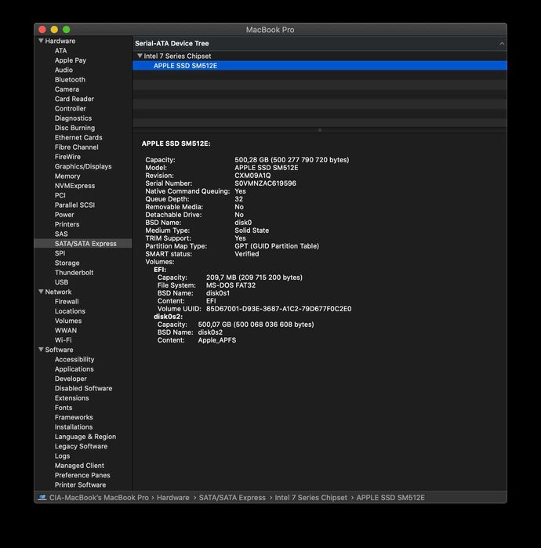The height and width of the screenshot is (548, 541).
Task: Select Printer Software entry
Action: tap(80, 485)
